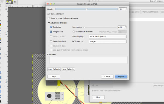Click the Quality value field showing 51

click(122, 9)
